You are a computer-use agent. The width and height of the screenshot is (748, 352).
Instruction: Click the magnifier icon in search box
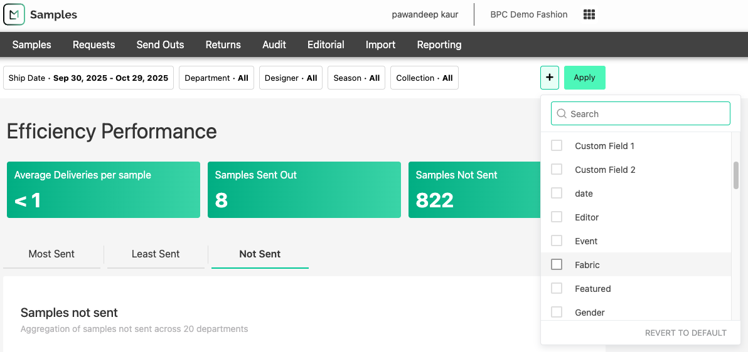562,114
